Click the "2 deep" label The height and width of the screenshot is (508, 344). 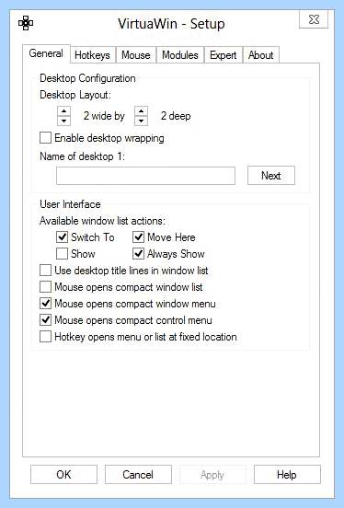tap(176, 116)
